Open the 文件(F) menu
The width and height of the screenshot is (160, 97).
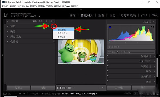5,6
